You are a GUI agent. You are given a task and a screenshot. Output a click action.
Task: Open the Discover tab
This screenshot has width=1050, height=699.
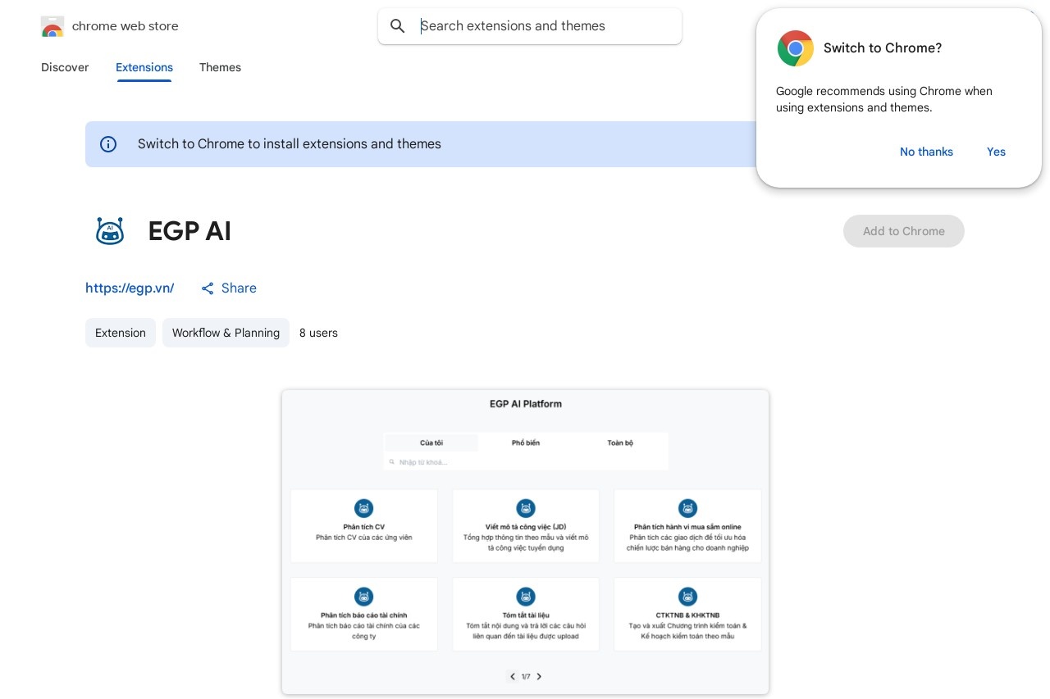(x=65, y=67)
